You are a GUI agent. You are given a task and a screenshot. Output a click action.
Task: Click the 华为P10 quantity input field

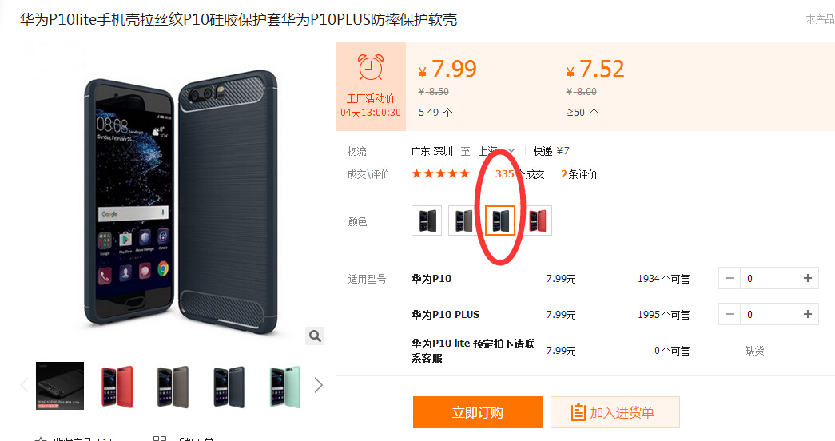pos(769,278)
